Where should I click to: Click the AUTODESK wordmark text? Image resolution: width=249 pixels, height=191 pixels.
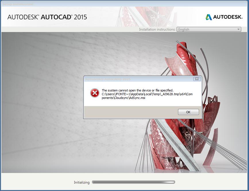coord(228,17)
